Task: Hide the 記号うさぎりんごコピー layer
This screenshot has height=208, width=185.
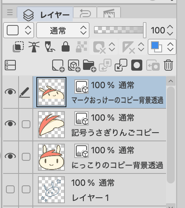Action: click(10, 123)
